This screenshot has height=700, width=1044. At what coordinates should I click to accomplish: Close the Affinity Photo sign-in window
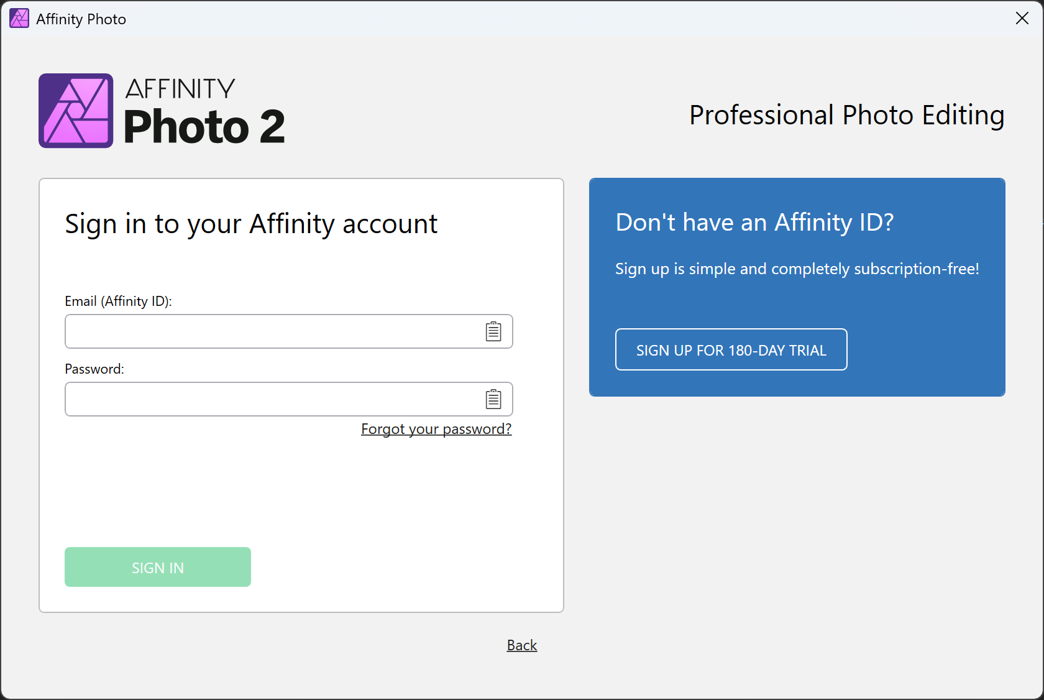[x=1022, y=19]
